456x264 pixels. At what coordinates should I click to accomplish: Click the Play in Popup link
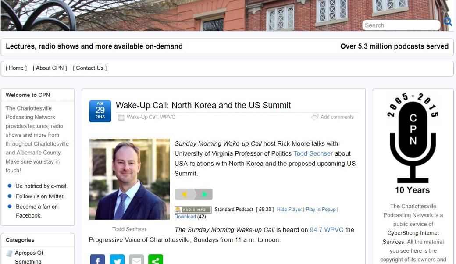coord(321,209)
